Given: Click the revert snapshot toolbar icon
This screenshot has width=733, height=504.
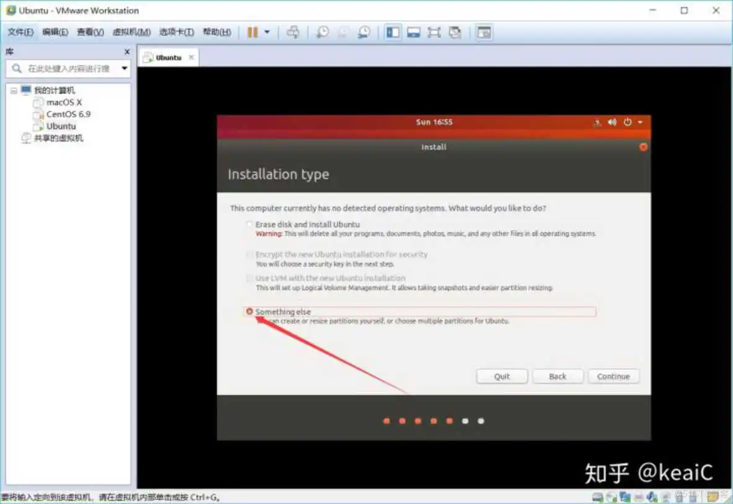Looking at the screenshot, I should (342, 32).
